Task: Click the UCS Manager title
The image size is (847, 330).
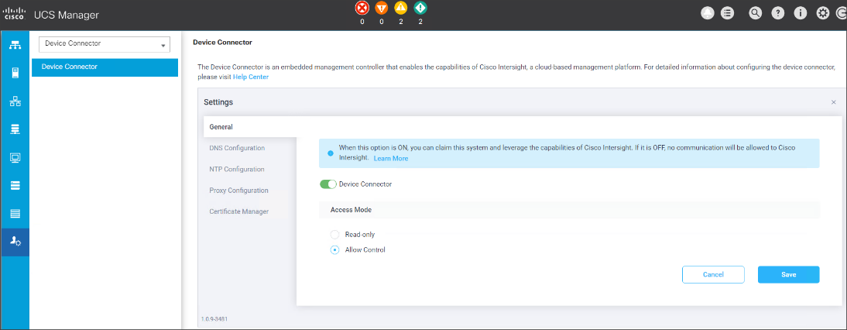Action: (x=67, y=15)
